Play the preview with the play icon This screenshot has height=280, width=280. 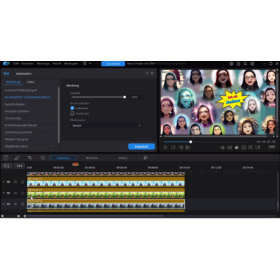(165, 148)
